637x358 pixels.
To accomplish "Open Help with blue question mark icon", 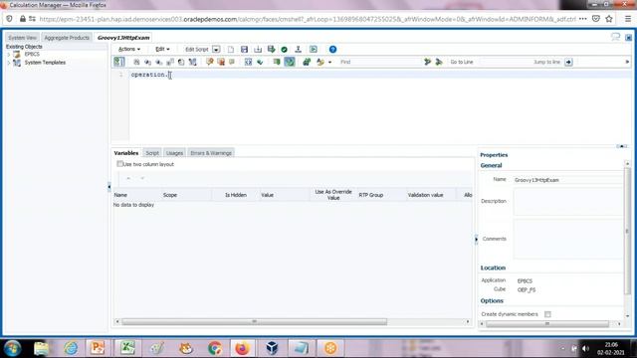I will (x=332, y=50).
